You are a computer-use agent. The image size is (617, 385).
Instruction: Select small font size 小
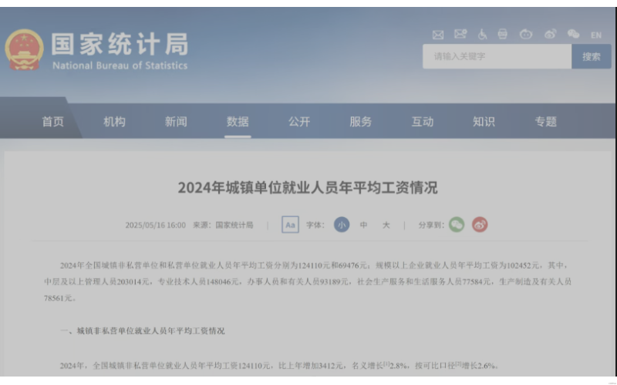(342, 225)
